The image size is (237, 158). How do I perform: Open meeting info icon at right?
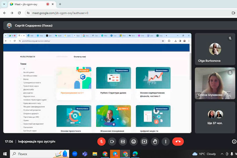pos(234,142)
